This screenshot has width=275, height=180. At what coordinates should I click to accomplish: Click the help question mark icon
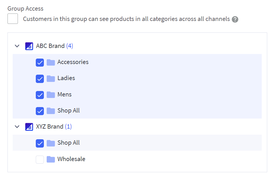coord(235,20)
